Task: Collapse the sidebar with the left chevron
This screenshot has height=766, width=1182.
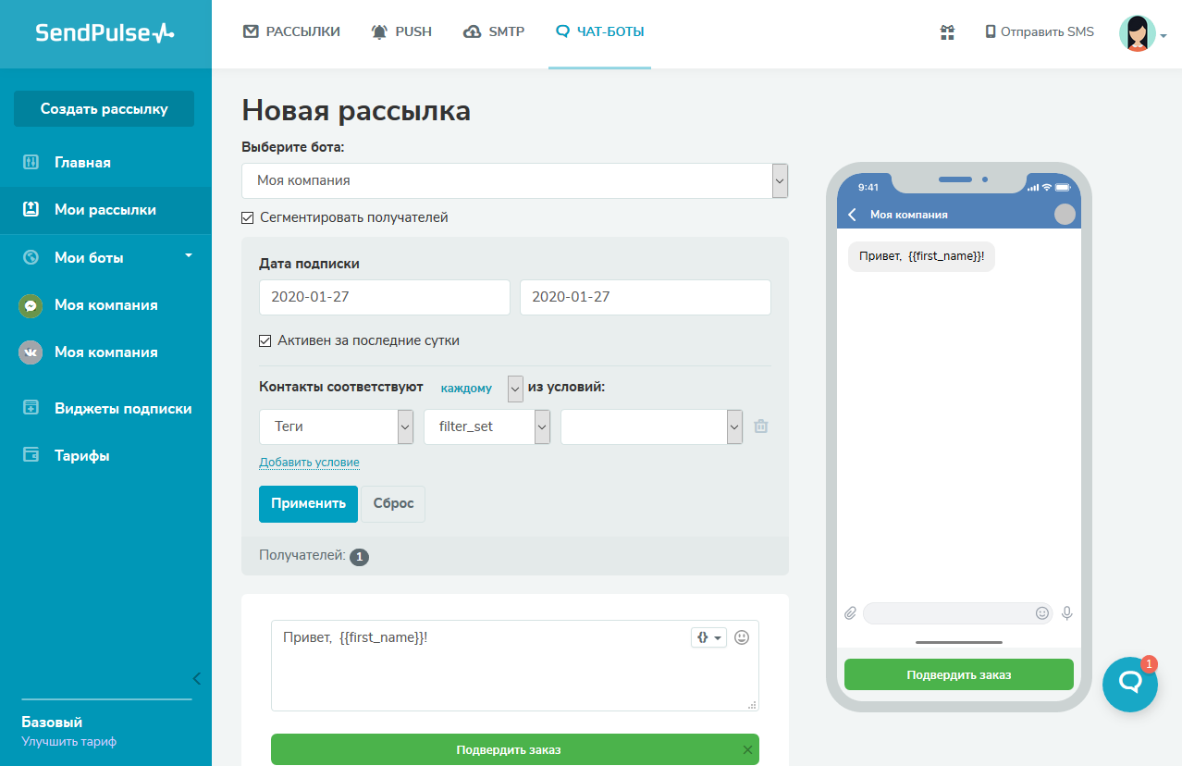Action: pos(196,678)
